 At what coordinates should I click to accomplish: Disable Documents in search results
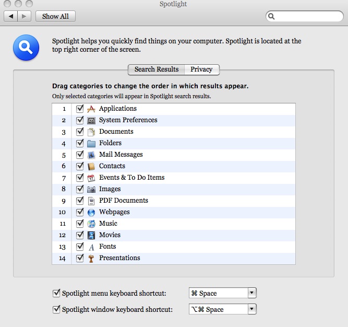80,132
